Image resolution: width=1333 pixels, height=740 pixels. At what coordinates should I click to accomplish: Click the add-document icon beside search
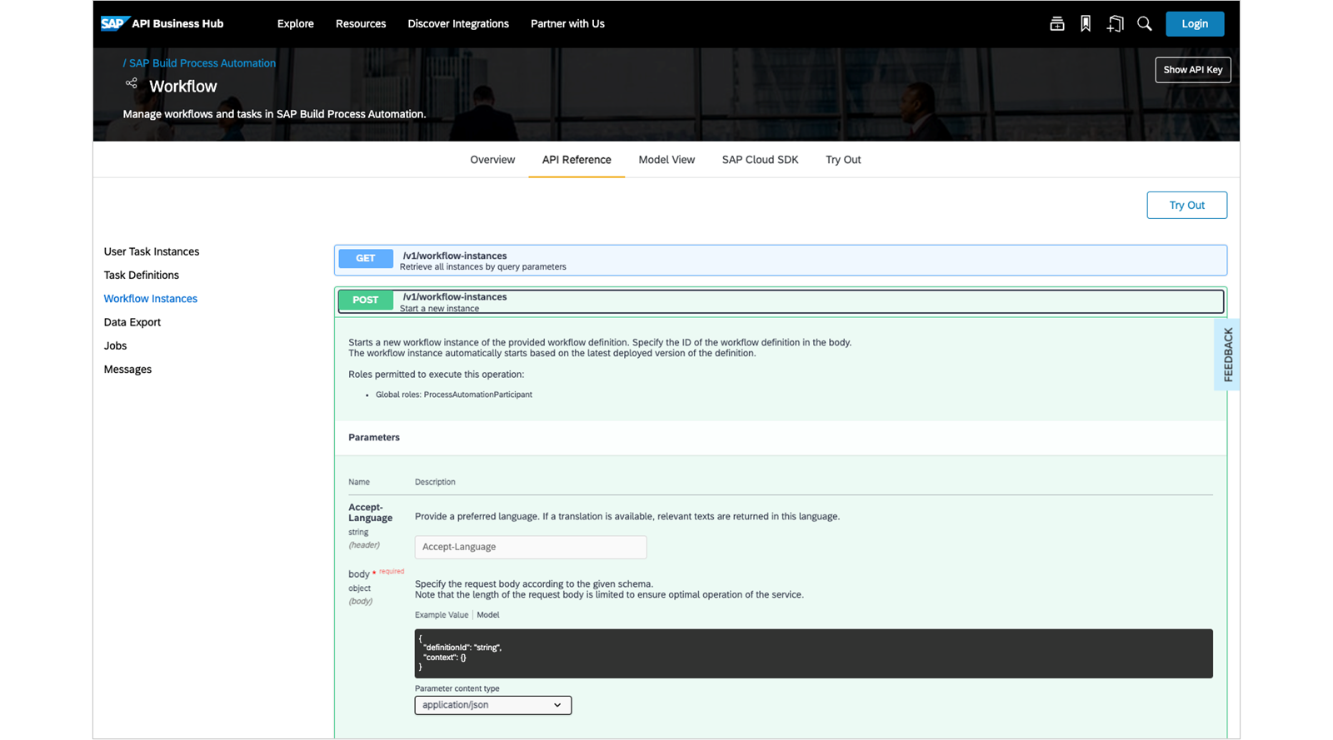coord(1115,24)
